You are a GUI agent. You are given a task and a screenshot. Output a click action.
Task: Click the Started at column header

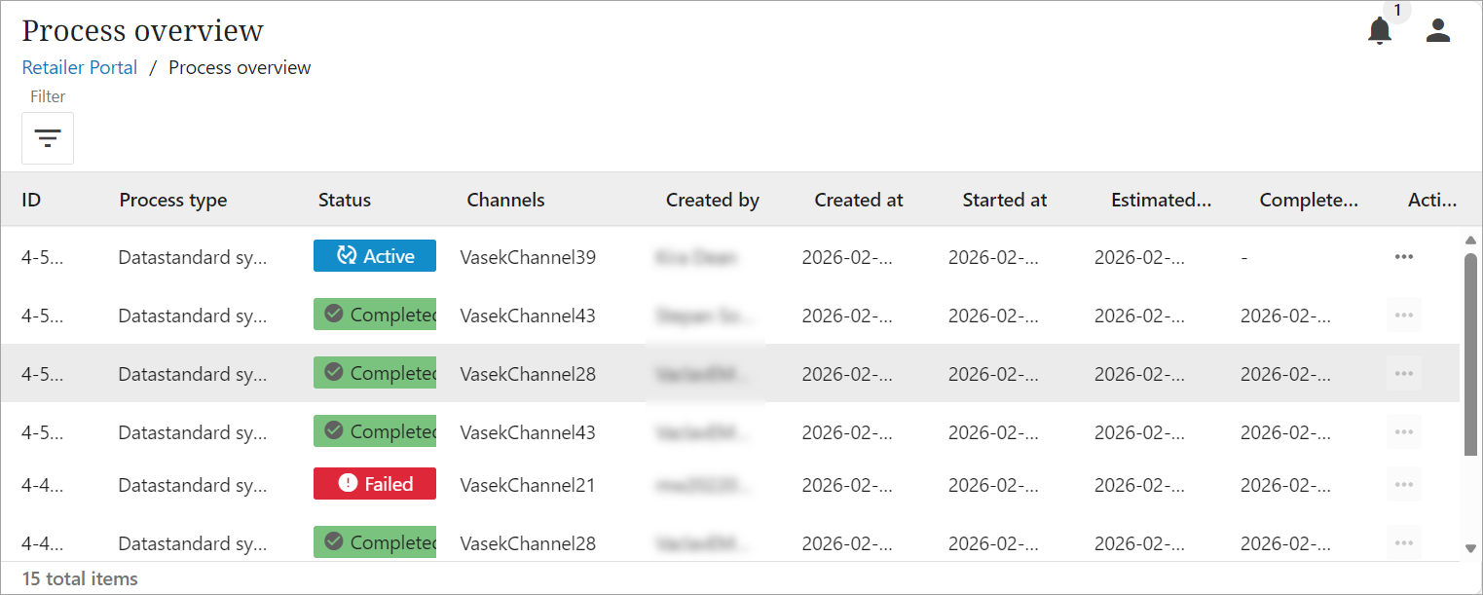click(1005, 201)
